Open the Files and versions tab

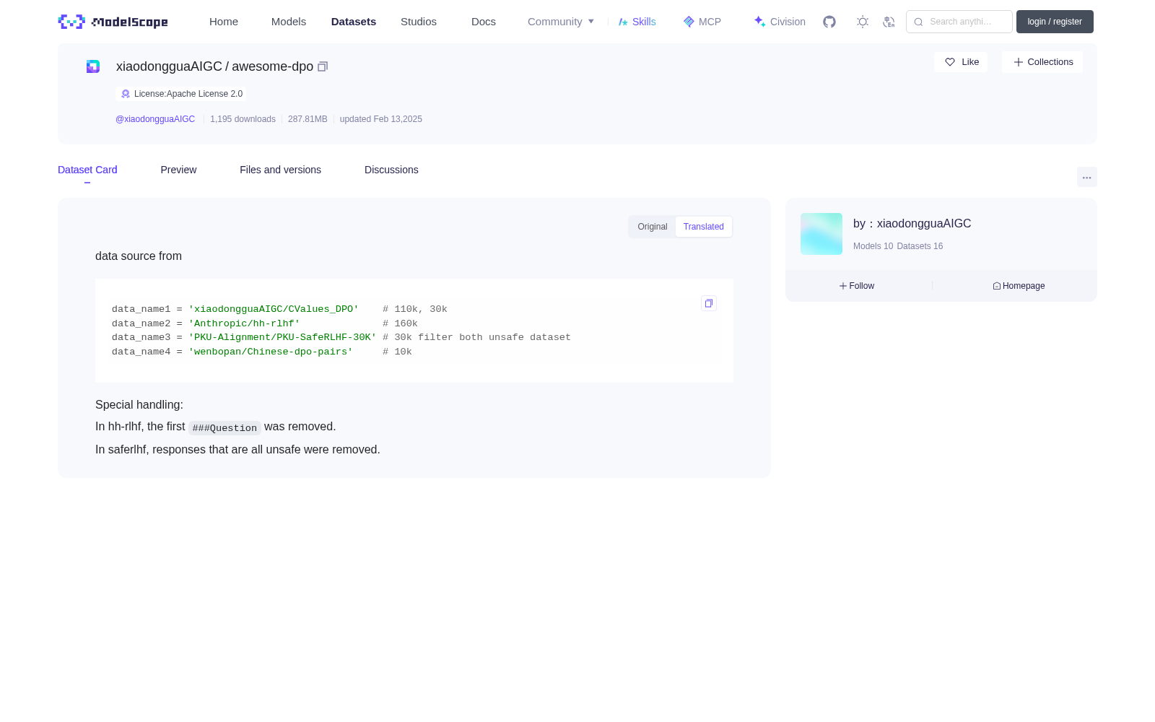(x=280, y=170)
